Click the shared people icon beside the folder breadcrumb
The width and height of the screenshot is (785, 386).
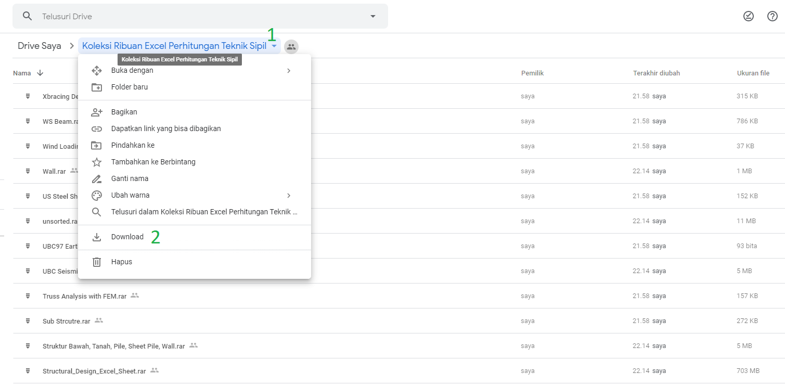(x=291, y=46)
